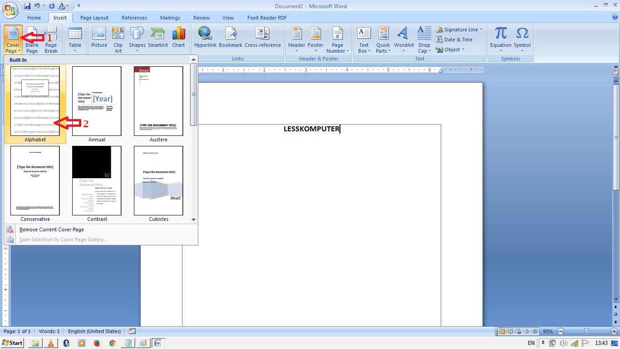
Task: Insert a Chart
Action: (x=178, y=39)
